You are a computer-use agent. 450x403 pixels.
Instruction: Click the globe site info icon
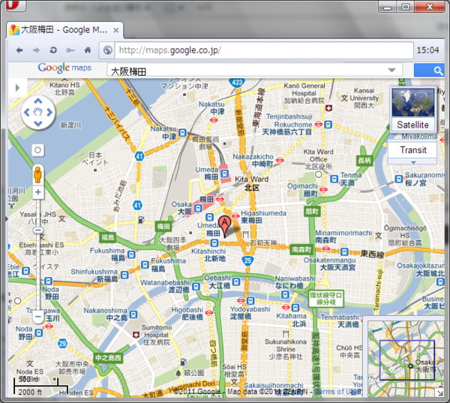coord(107,50)
